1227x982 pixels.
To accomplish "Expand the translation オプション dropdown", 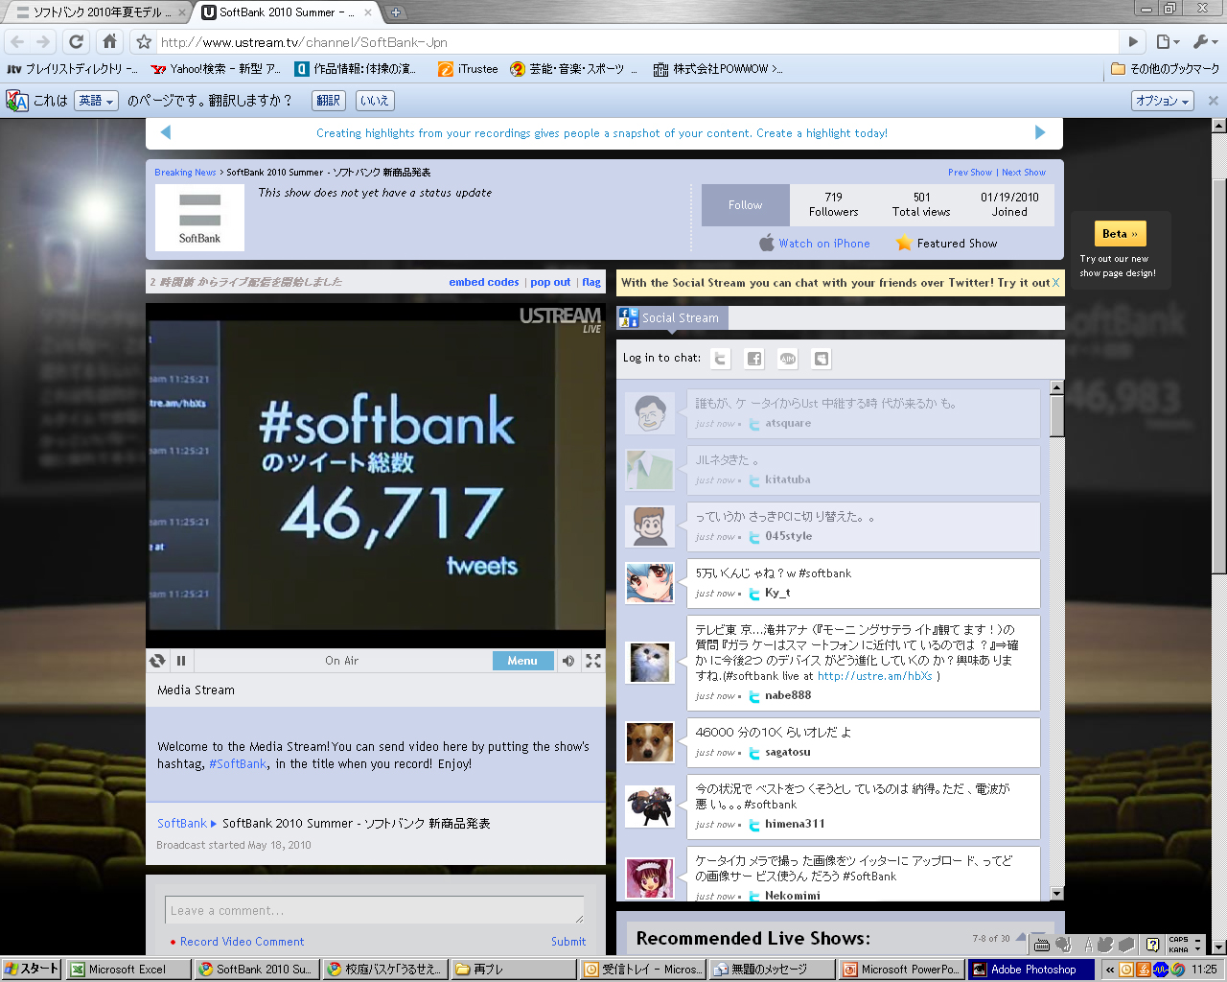I will [1163, 101].
